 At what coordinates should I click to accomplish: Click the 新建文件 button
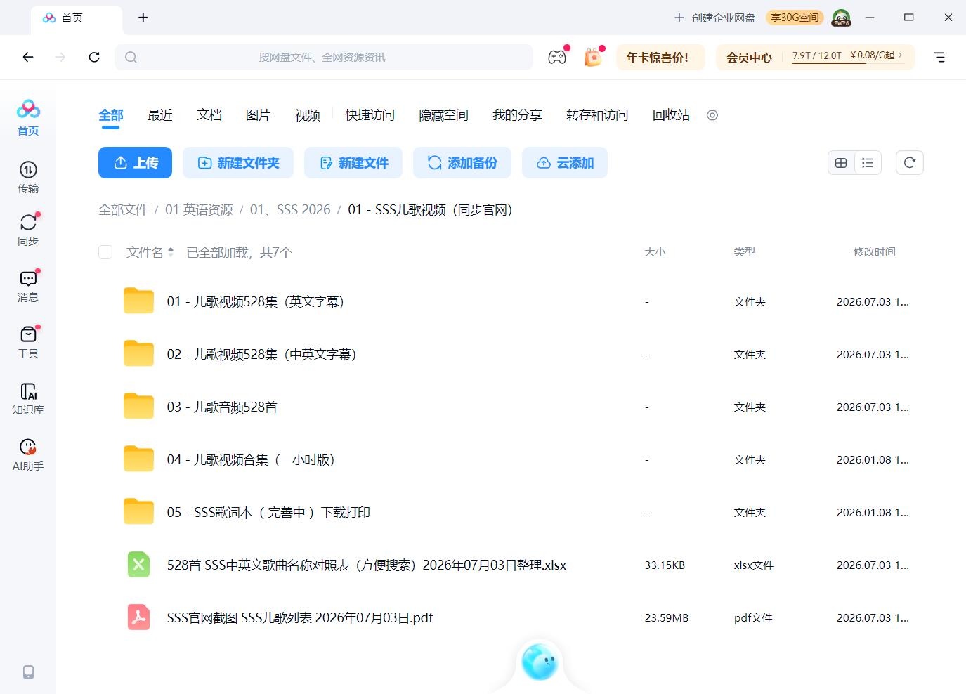[353, 163]
